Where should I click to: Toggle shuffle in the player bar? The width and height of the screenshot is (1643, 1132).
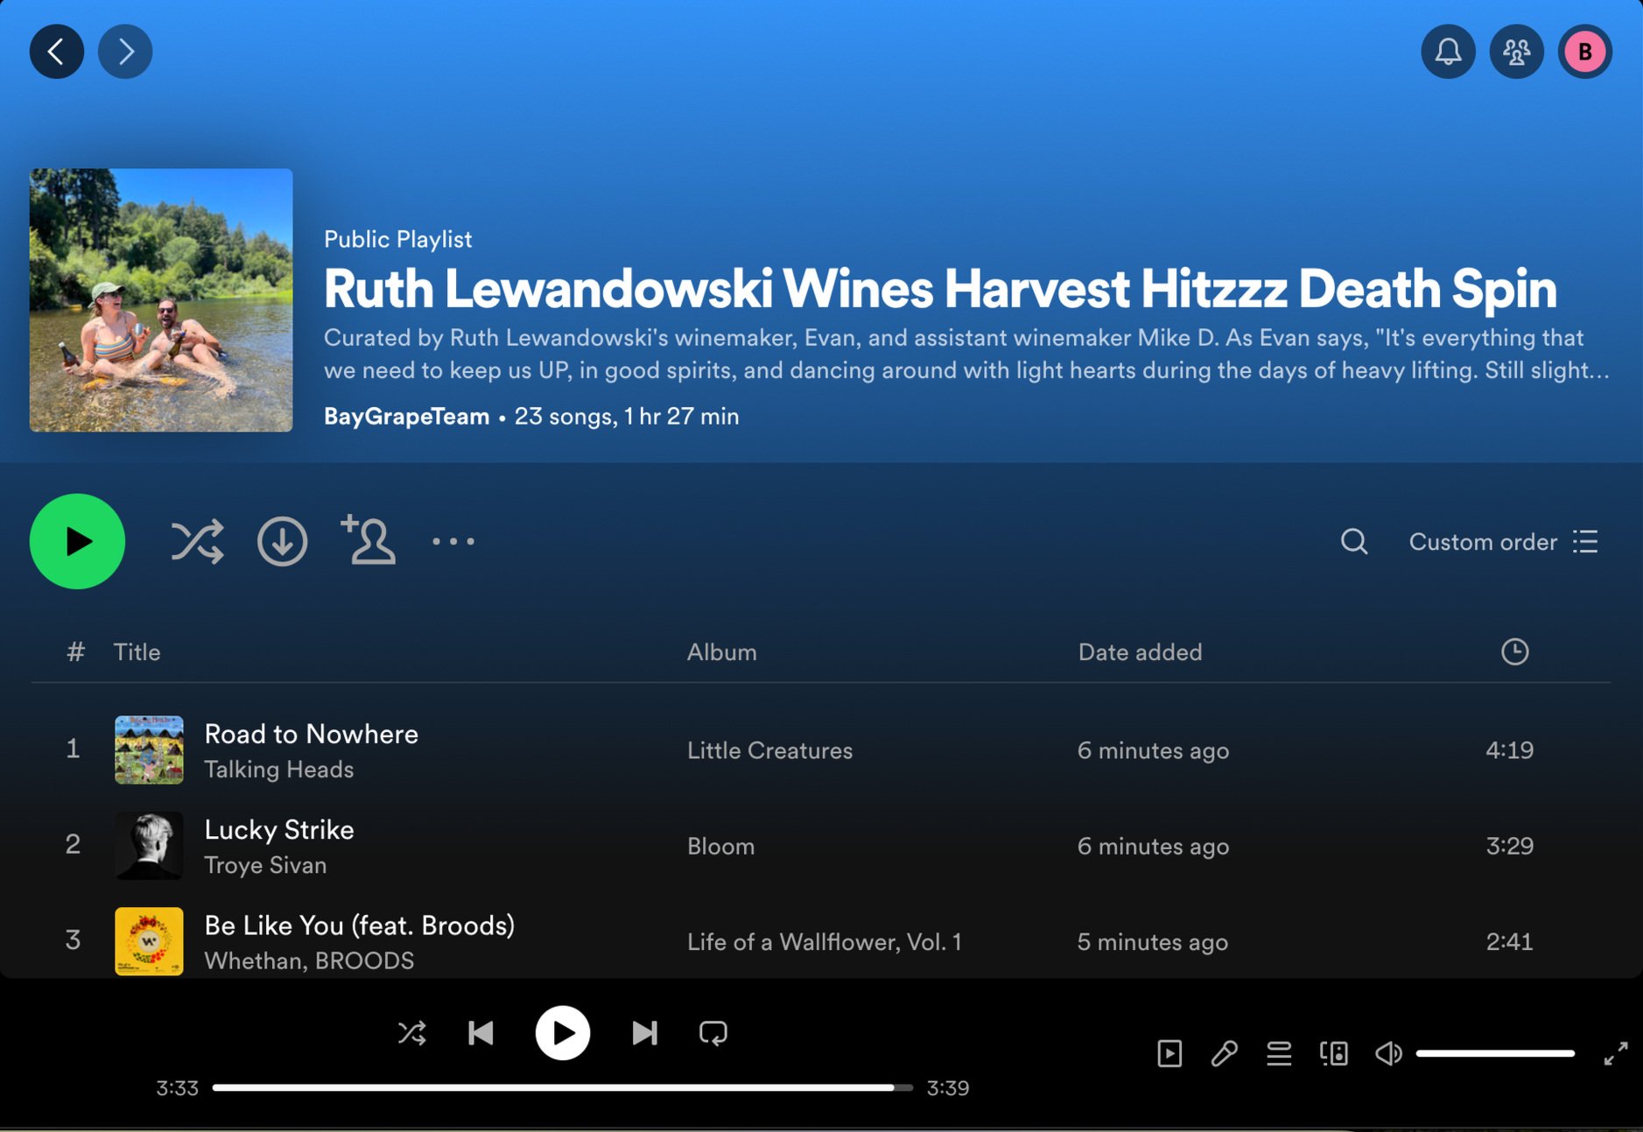[412, 1033]
